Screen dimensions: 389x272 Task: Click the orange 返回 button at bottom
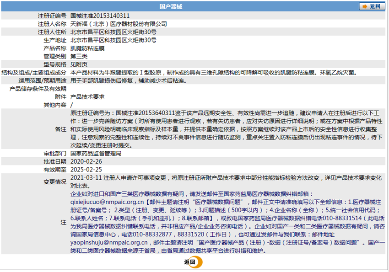pyautogui.click(x=193, y=262)
